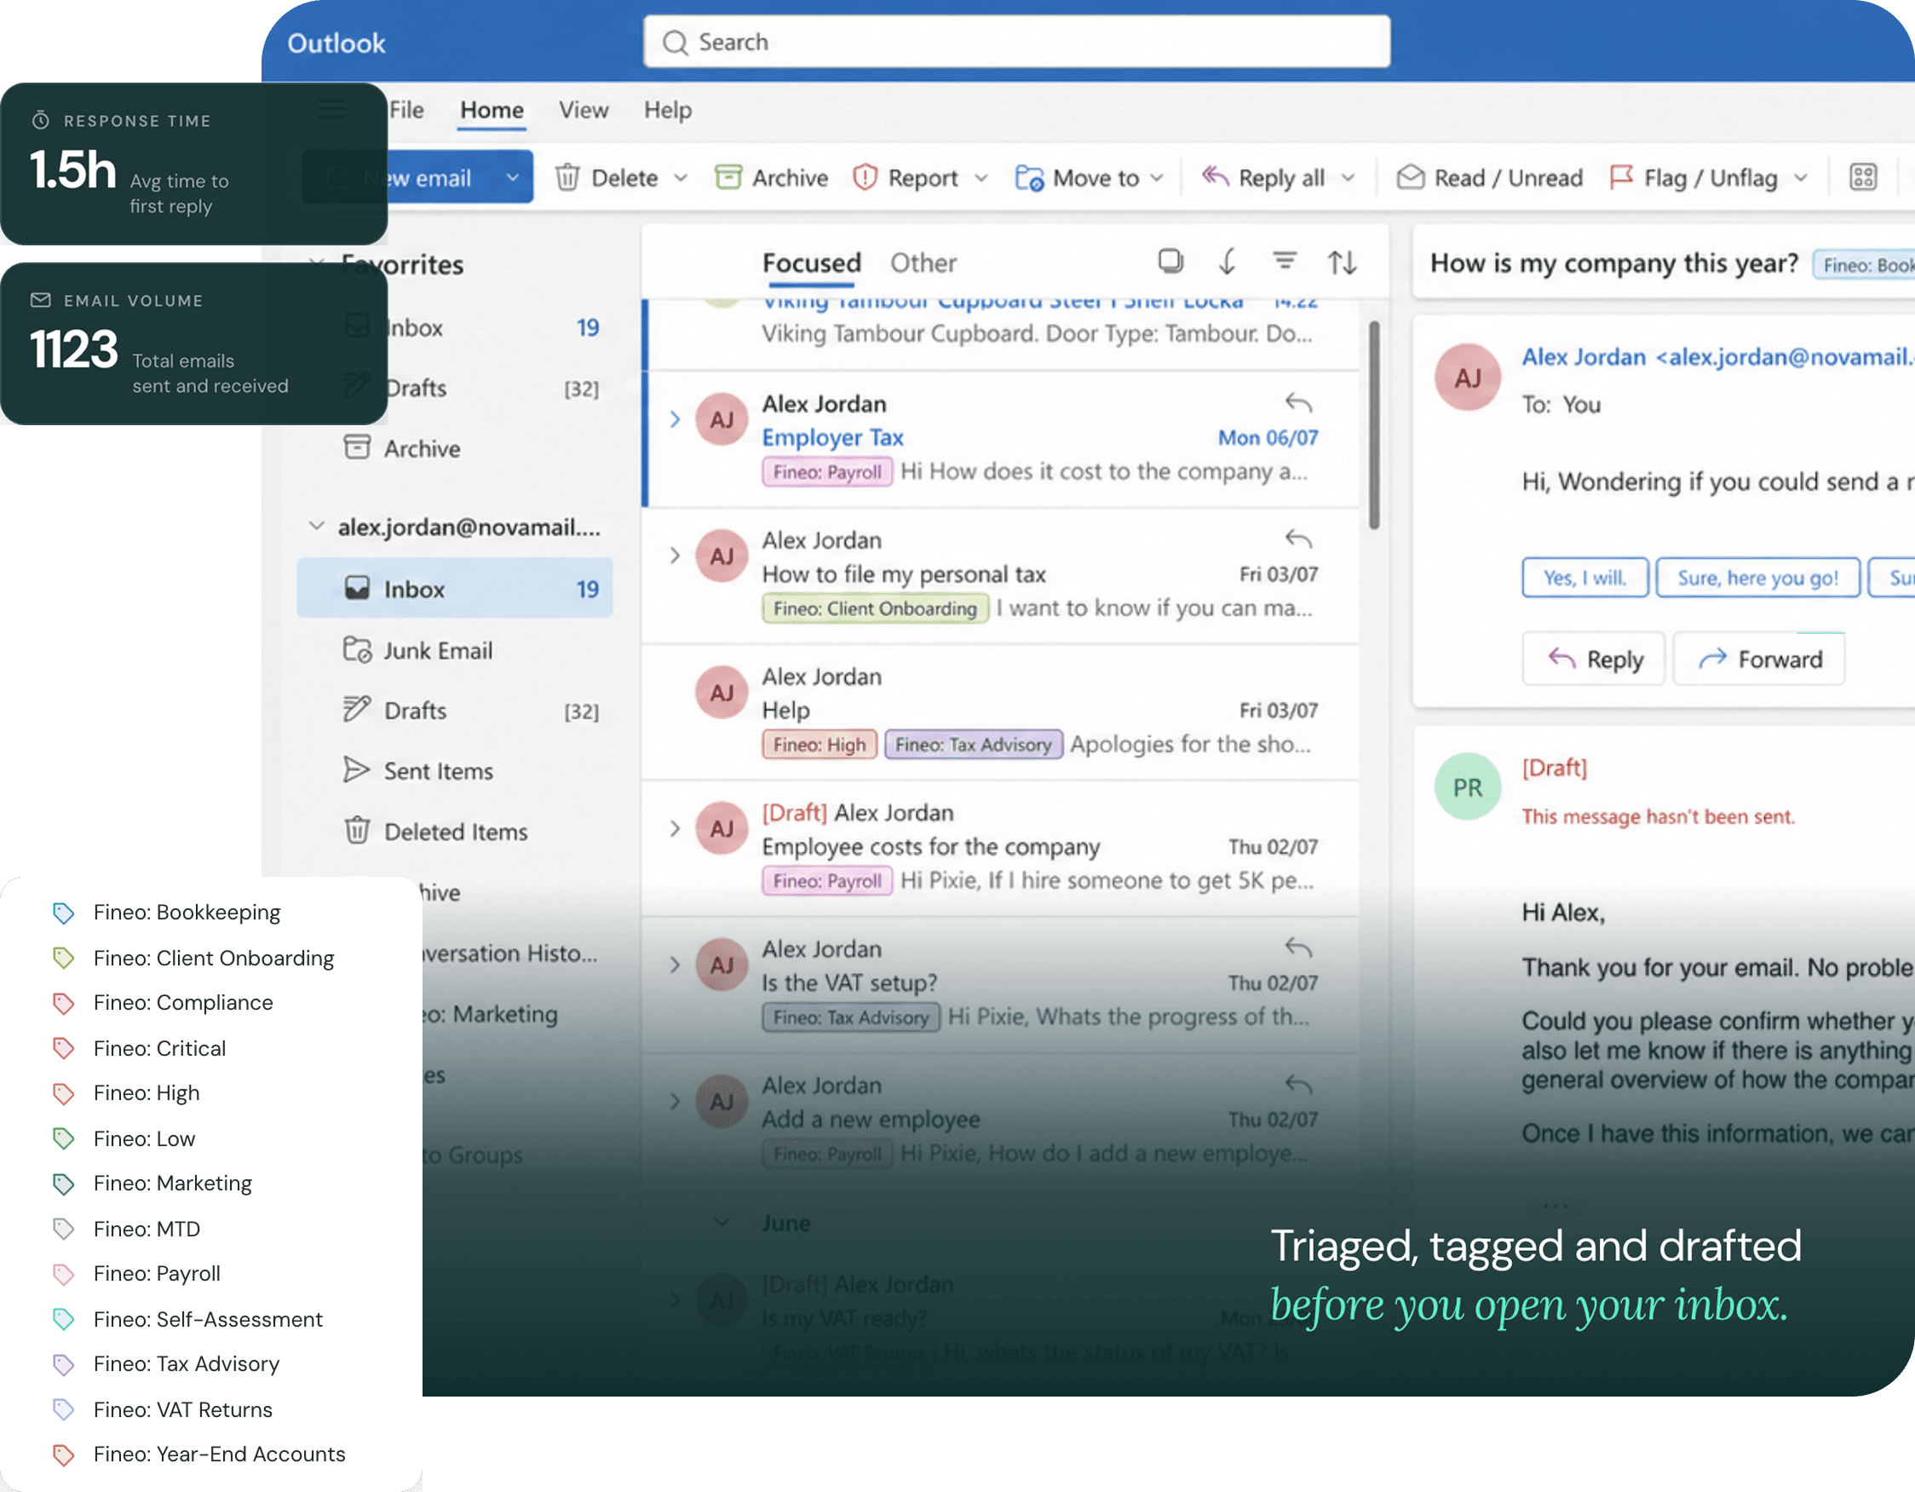Click the Reply all toolbar button

pyautogui.click(x=1263, y=178)
